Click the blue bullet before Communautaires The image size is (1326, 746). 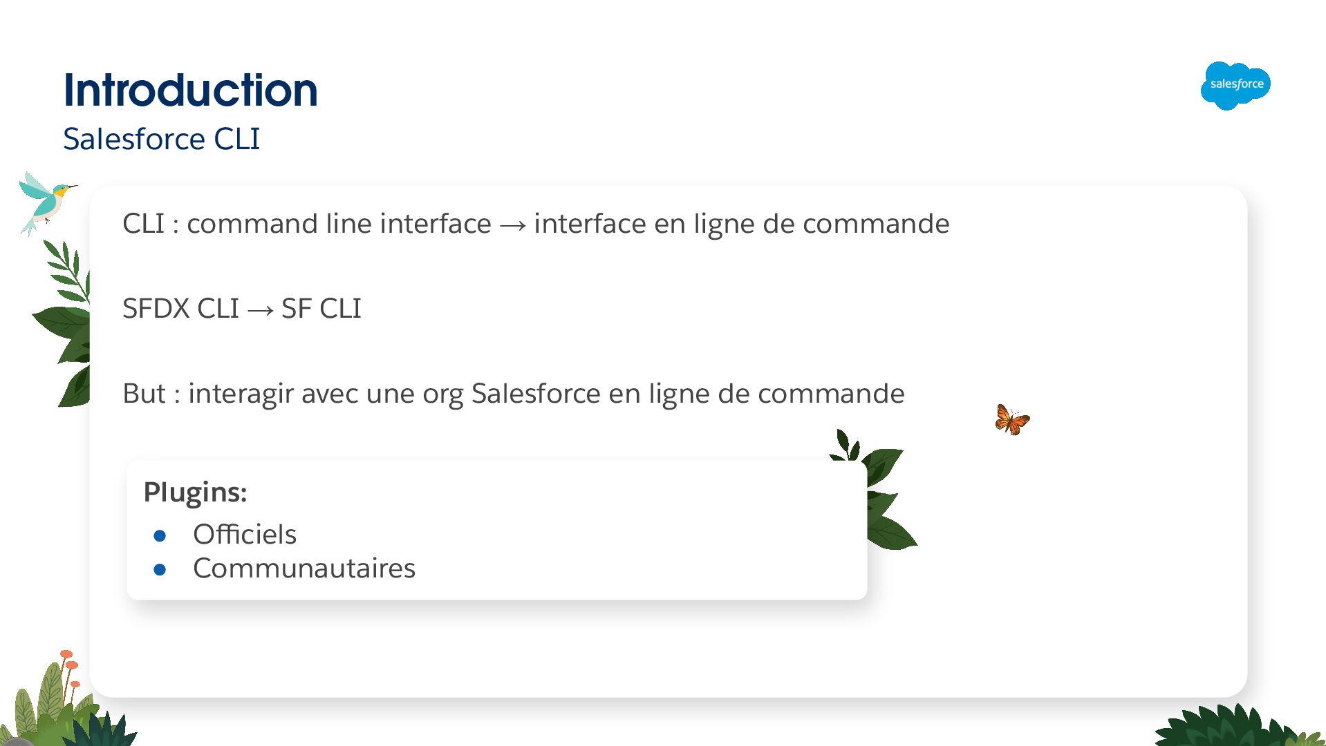point(160,569)
